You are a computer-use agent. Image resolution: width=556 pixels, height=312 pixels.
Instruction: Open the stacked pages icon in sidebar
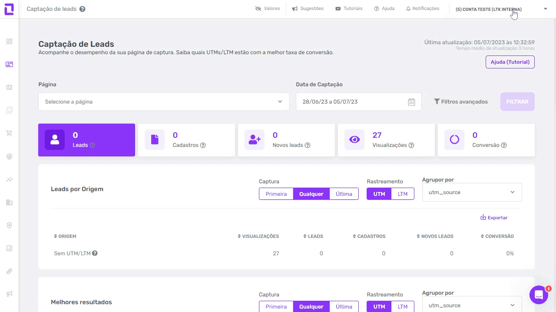pyautogui.click(x=9, y=110)
